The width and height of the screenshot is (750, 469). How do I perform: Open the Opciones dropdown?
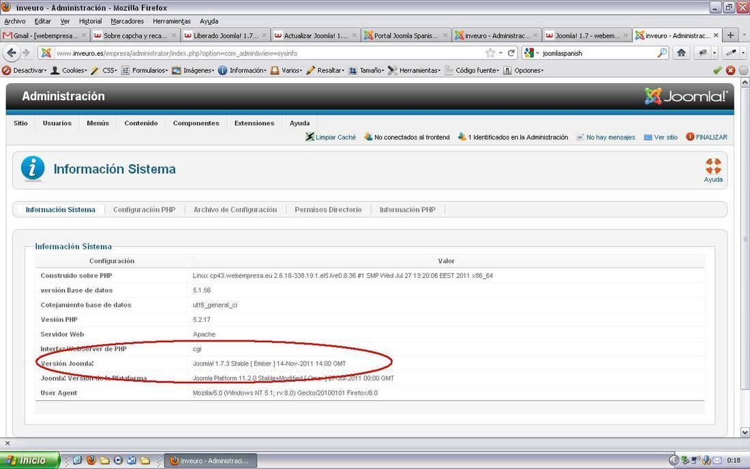523,70
